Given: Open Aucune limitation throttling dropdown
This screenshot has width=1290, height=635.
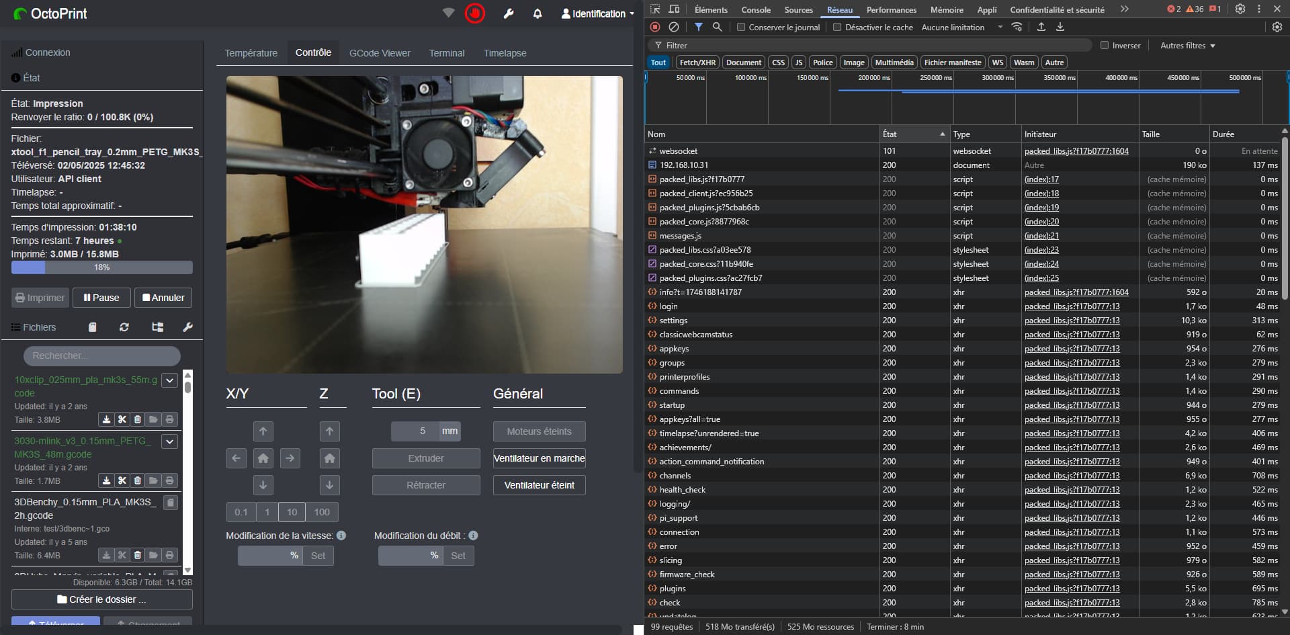Looking at the screenshot, I should (961, 28).
